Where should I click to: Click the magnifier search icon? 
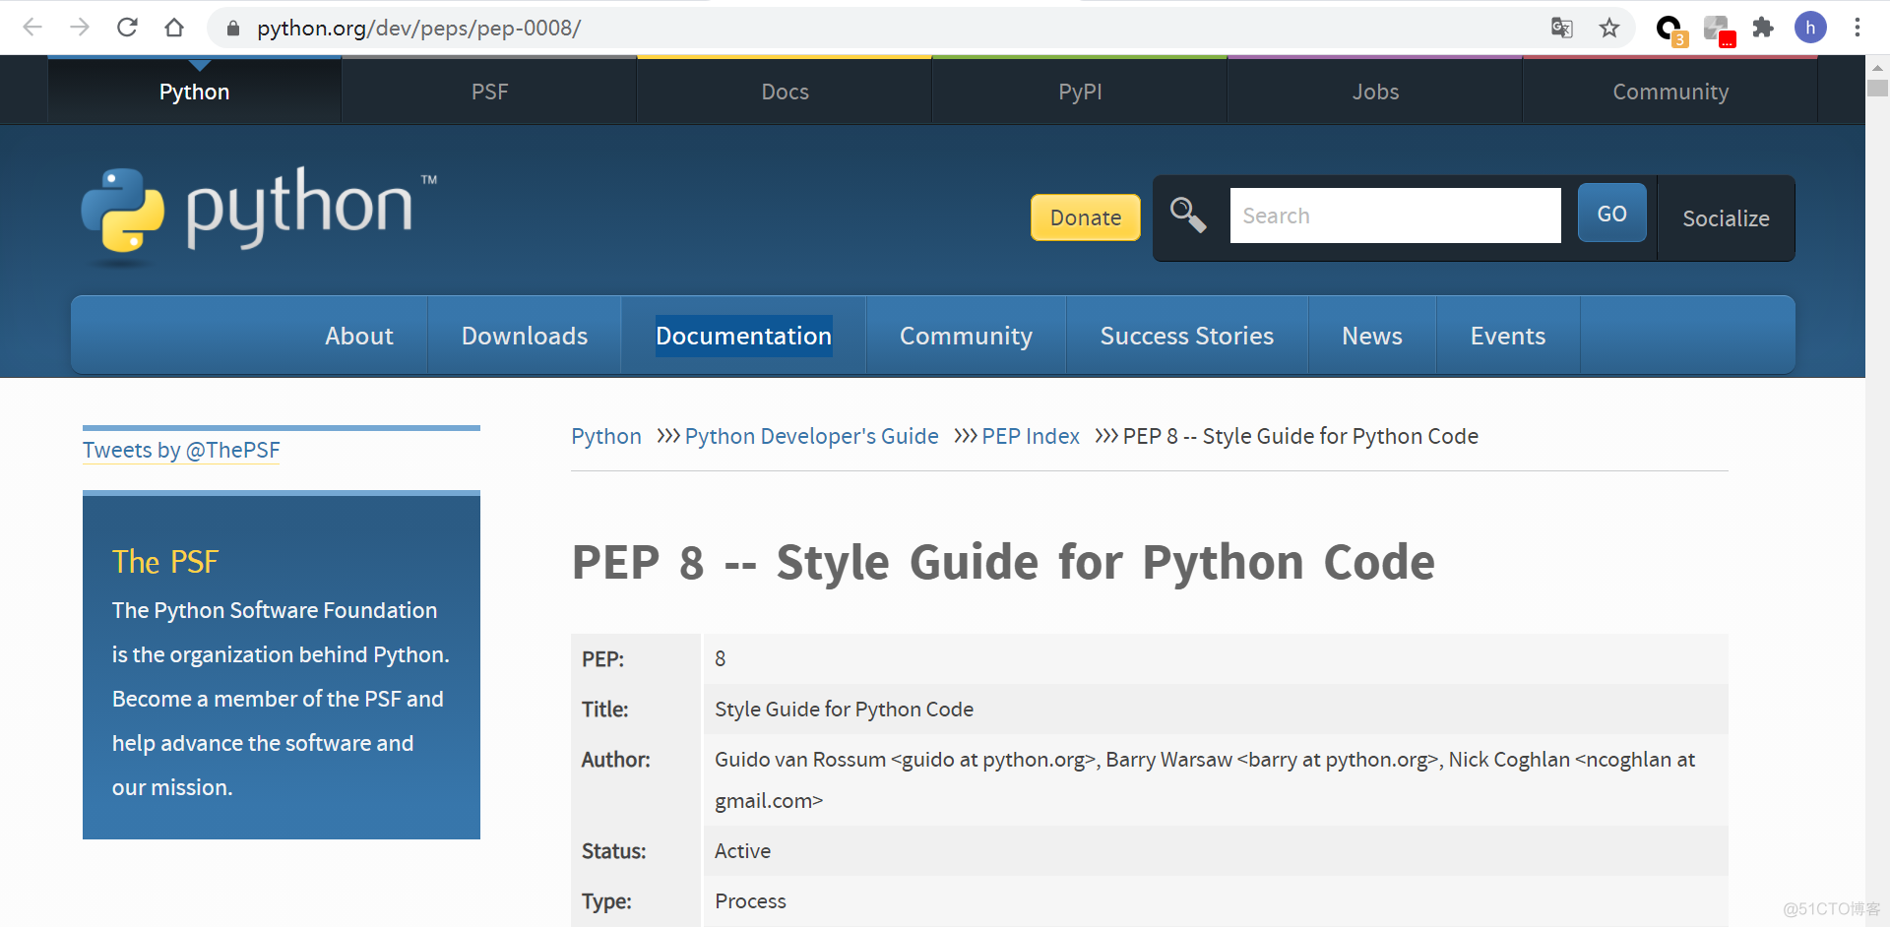(x=1188, y=215)
